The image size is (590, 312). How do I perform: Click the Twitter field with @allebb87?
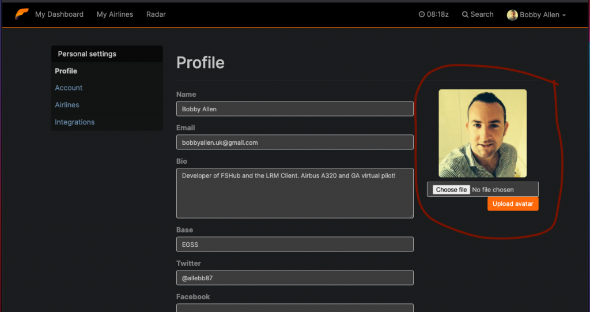pyautogui.click(x=294, y=278)
